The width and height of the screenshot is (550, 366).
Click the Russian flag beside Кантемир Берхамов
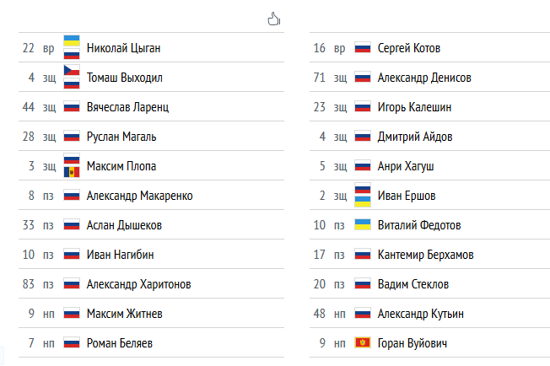point(363,255)
